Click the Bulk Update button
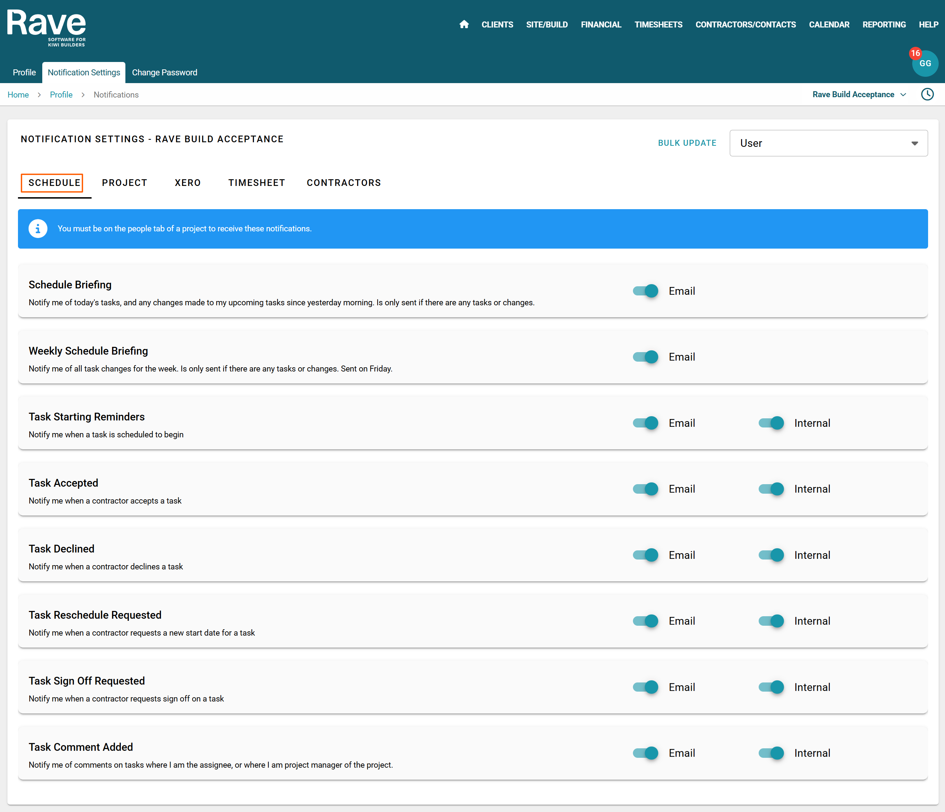This screenshot has height=812, width=945. [x=687, y=143]
